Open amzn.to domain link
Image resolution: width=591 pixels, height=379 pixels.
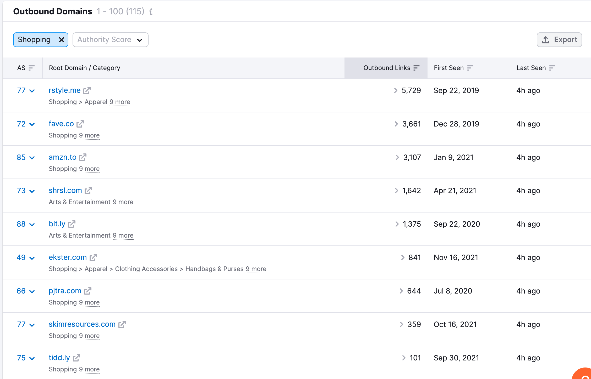(x=63, y=157)
